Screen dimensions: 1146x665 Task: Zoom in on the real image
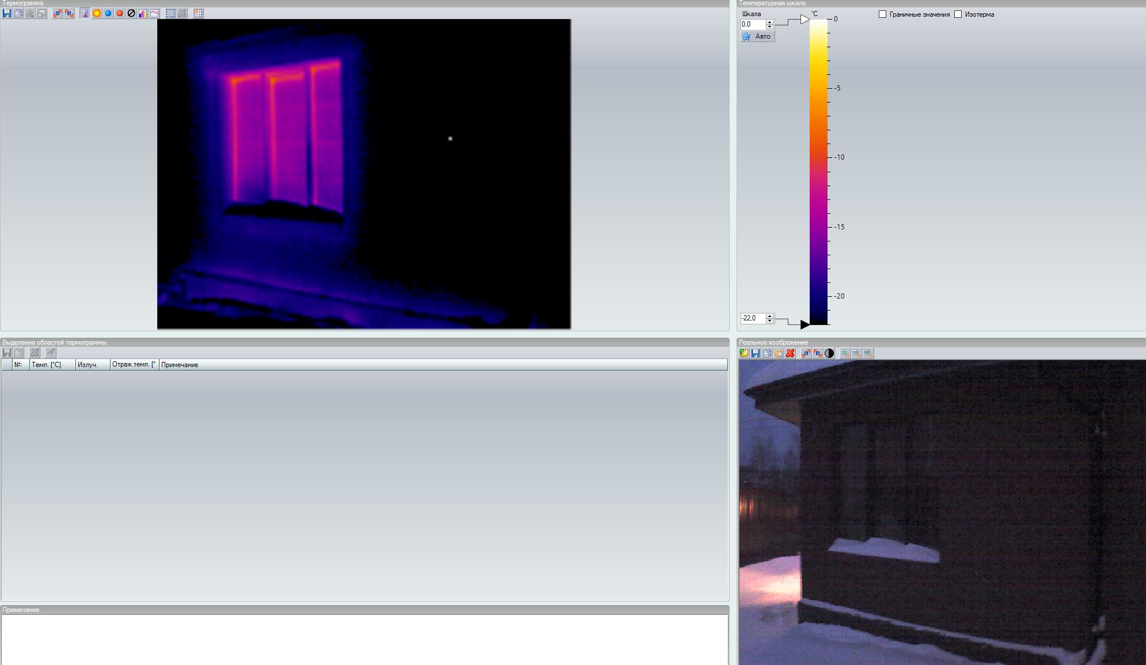845,353
